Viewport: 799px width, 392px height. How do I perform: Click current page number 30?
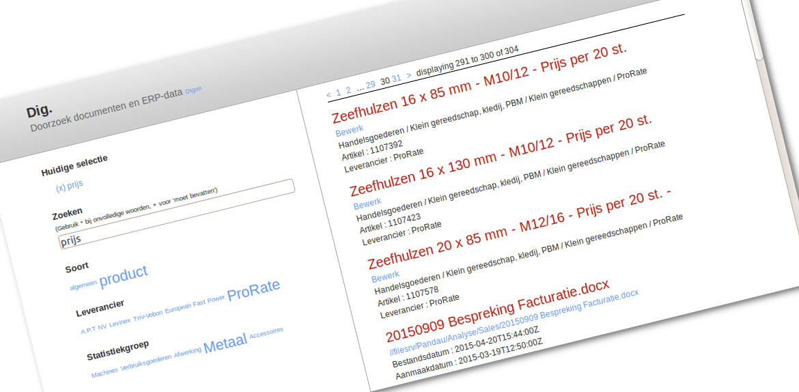pyautogui.click(x=384, y=81)
